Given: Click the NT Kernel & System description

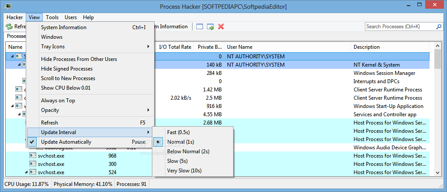Looking at the screenshot, I should [x=377, y=64].
